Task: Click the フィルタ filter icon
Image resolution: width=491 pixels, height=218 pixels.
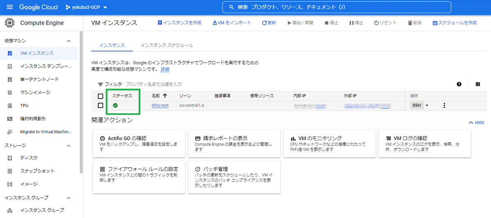Action: coord(101,84)
